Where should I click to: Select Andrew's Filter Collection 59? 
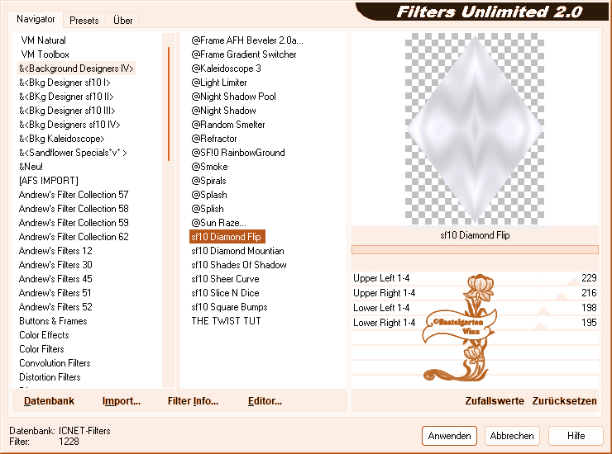click(74, 223)
